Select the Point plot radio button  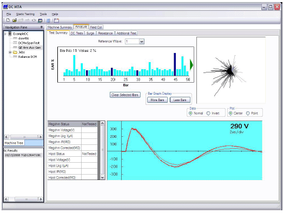(x=248, y=114)
